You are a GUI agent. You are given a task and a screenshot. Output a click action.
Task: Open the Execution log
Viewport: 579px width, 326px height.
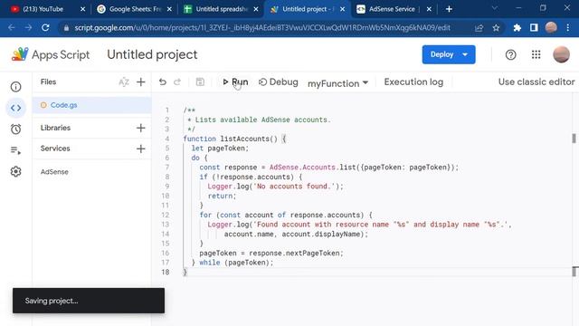tap(413, 82)
